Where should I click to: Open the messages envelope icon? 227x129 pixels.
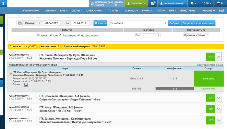coord(153,3)
